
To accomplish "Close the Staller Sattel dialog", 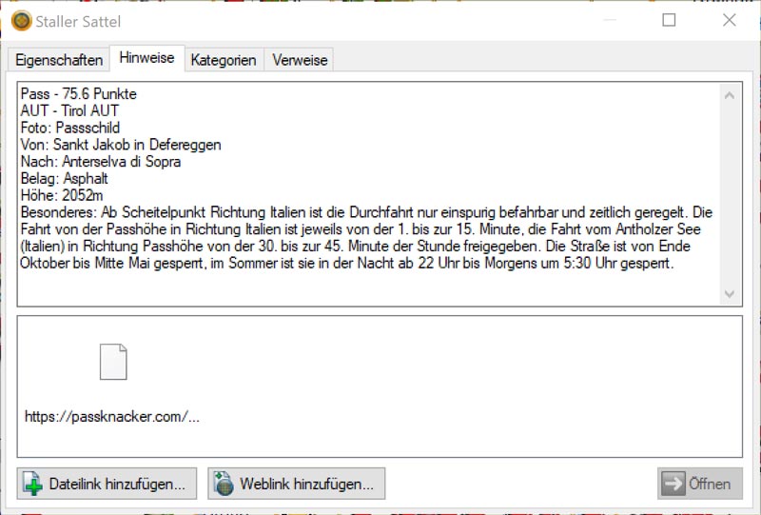I will pos(730,20).
